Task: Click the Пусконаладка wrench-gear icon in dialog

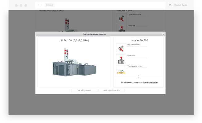Action: pos(121,48)
